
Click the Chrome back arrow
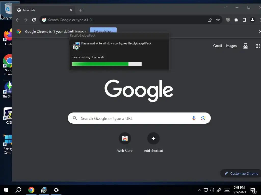tap(18, 20)
